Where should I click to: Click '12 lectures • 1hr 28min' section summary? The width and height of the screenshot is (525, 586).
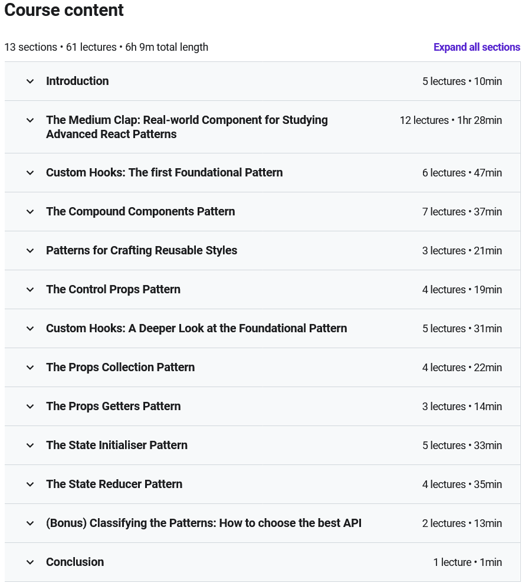tap(451, 120)
